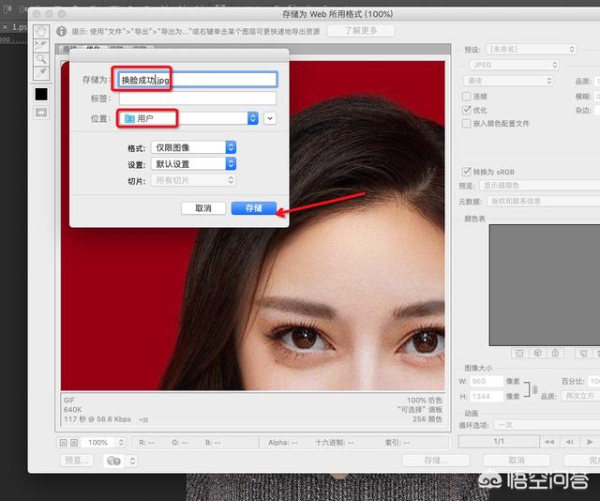
Task: Open the 元数据 metadata dropdown
Action: click(x=544, y=201)
